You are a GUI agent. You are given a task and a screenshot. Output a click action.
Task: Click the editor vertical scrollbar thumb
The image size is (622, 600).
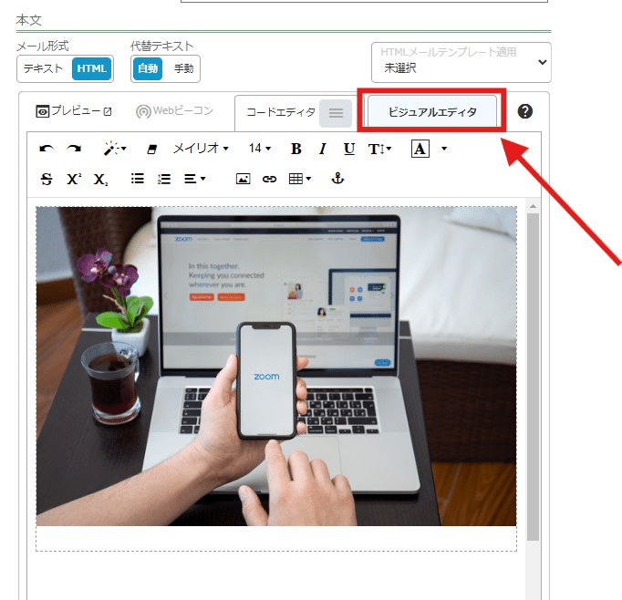[x=533, y=377]
